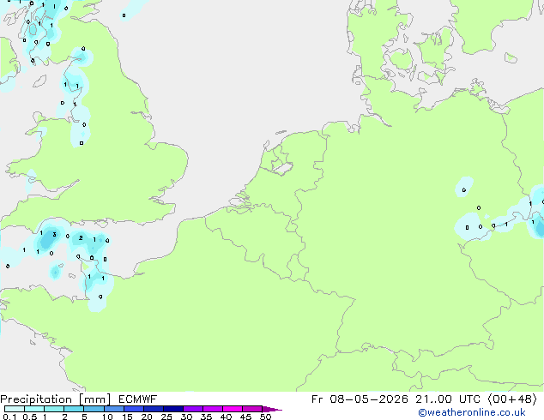Select the 15–20 mm legend swatch
544x420 pixels.
[134, 409]
